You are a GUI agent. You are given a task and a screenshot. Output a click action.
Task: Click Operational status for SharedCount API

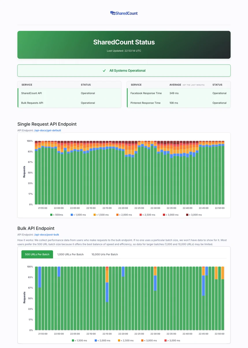coord(88,93)
